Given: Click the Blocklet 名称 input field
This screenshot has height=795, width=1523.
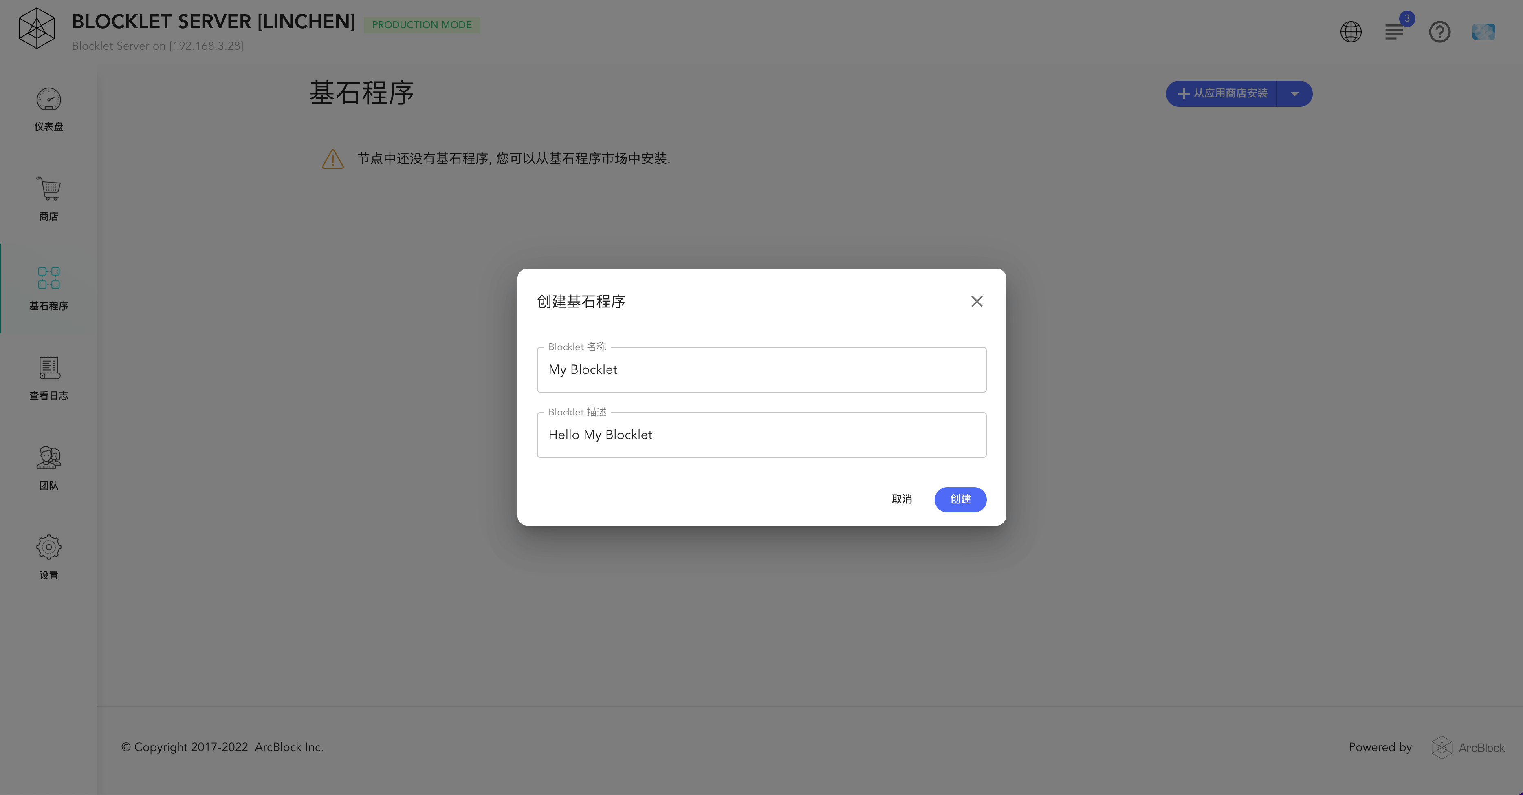Looking at the screenshot, I should (x=761, y=370).
